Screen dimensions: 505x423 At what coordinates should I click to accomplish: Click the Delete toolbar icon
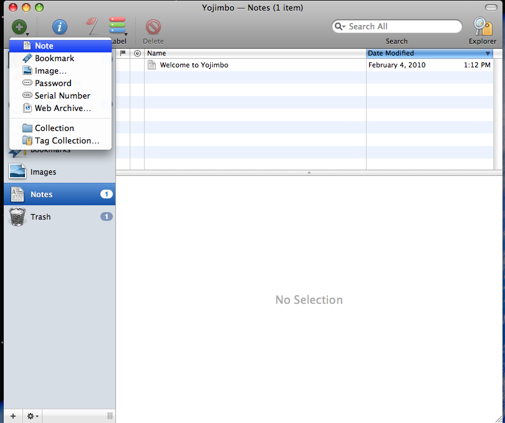[x=153, y=27]
